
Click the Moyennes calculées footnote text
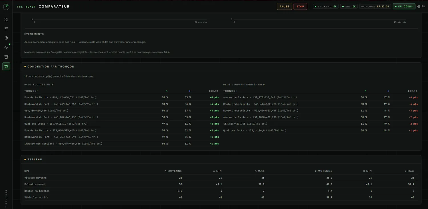(97, 52)
